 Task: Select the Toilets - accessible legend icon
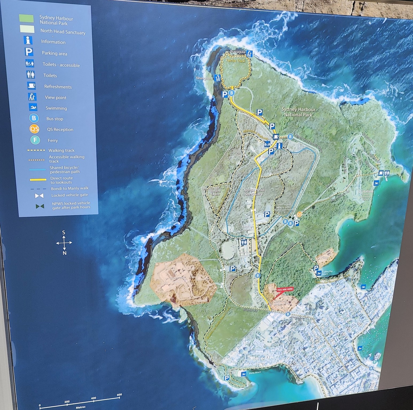click(30, 64)
